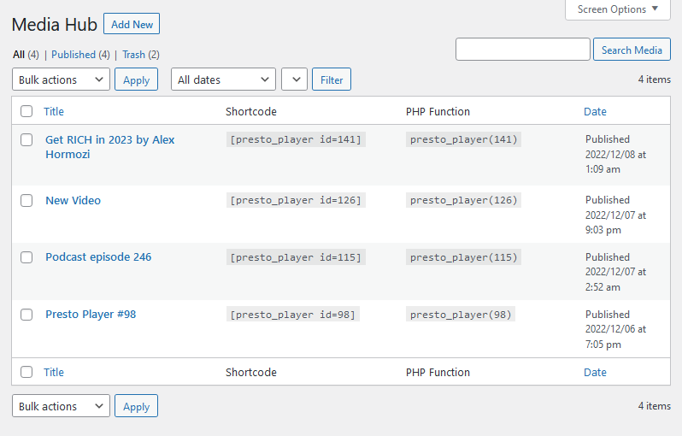Open the small unlabeled dropdown beside All dates
This screenshot has width=682, height=436.
pos(294,80)
